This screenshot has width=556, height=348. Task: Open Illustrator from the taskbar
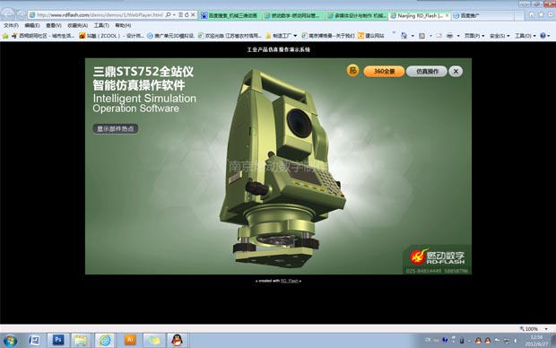(x=130, y=341)
